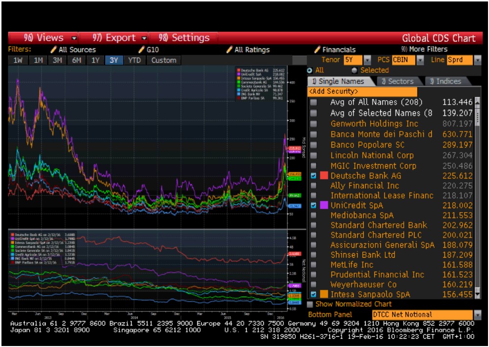Expand the Line Sprd dropdown arrow
Viewport: 489px width, 347px height.
point(477,60)
